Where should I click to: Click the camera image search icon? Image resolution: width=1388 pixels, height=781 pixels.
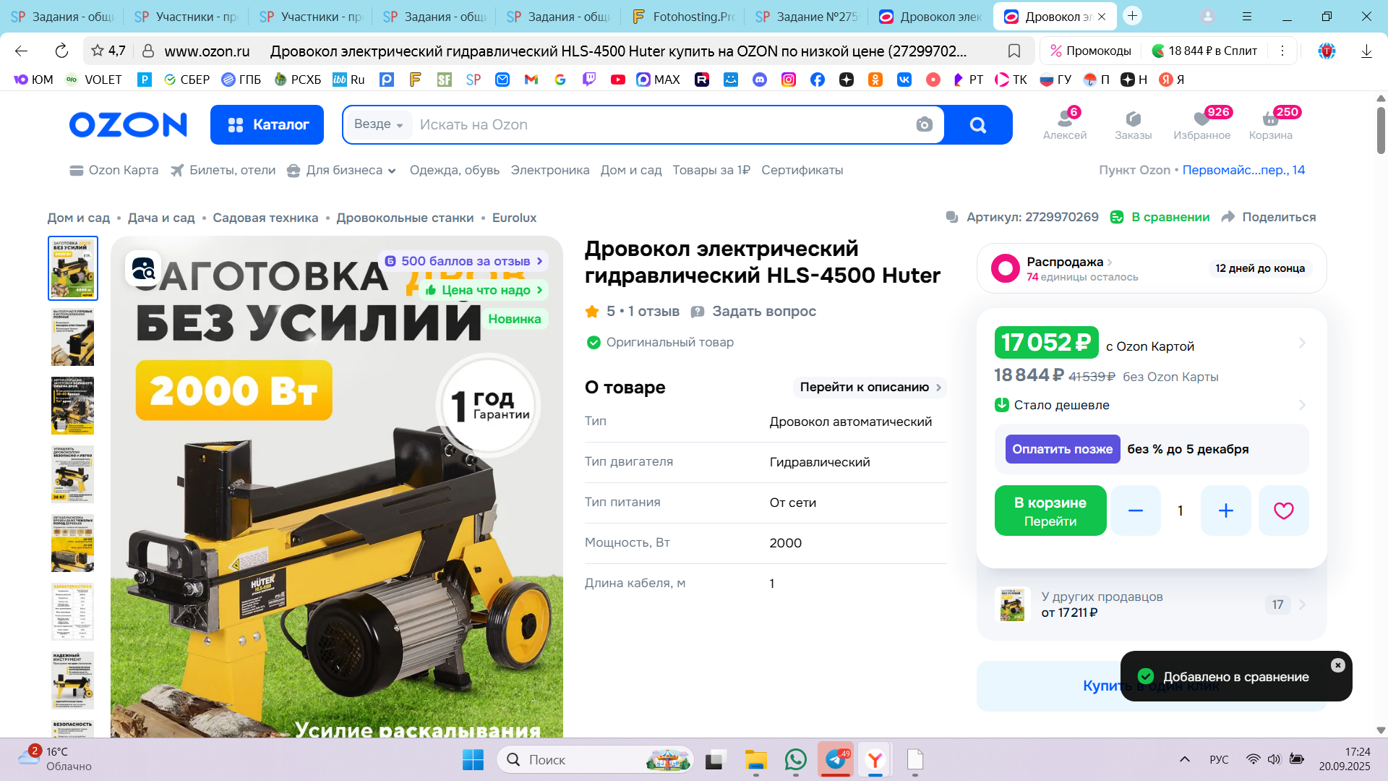(924, 124)
